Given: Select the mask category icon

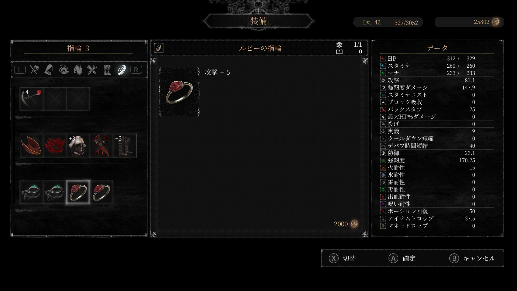Looking at the screenshot, I should tap(64, 70).
